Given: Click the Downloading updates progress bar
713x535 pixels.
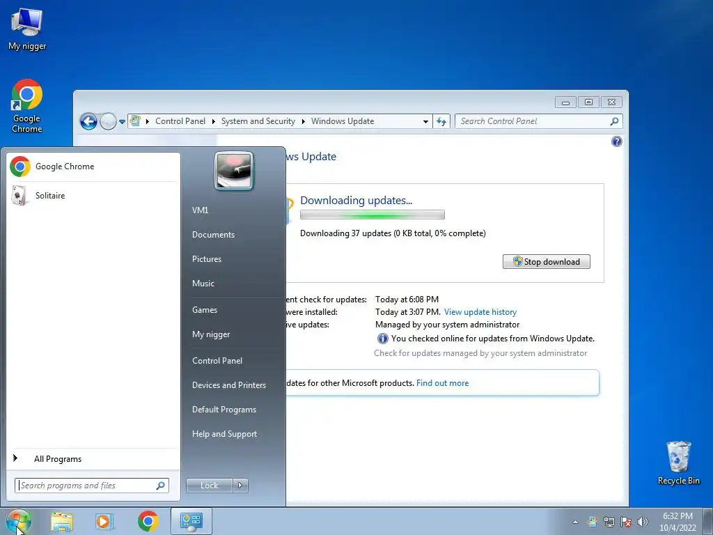Looking at the screenshot, I should click(373, 215).
